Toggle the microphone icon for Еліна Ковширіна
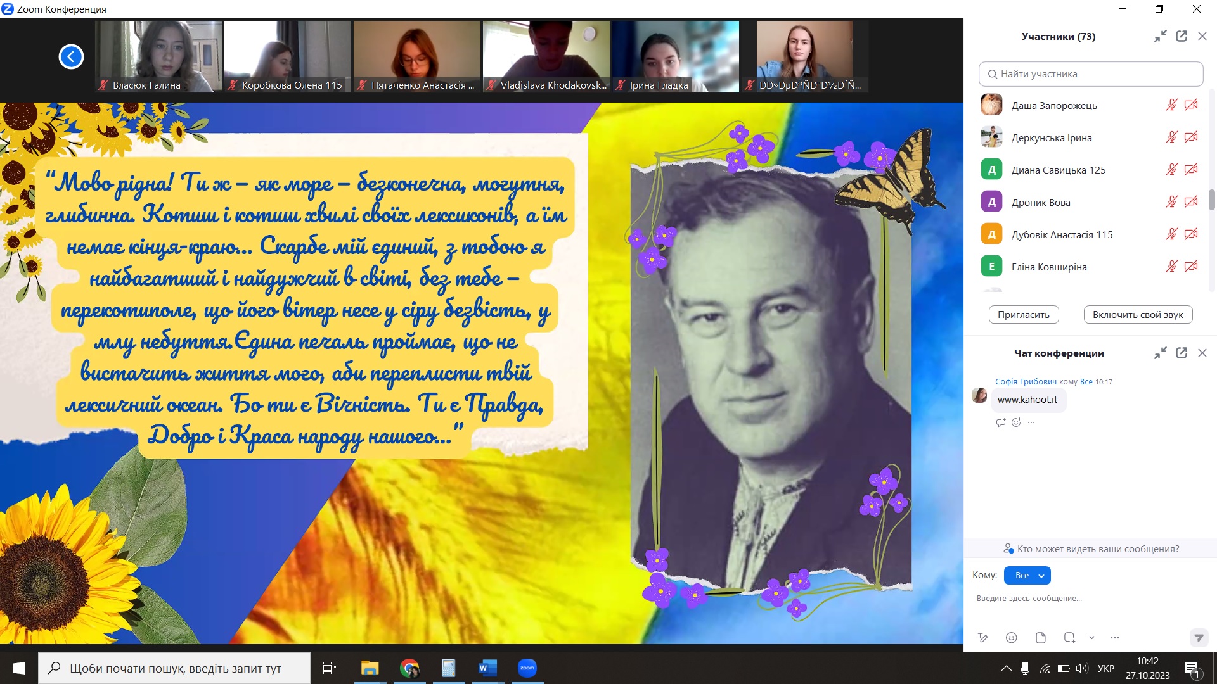Image resolution: width=1217 pixels, height=684 pixels. [1171, 267]
